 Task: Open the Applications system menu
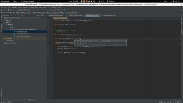(x=5, y=1)
